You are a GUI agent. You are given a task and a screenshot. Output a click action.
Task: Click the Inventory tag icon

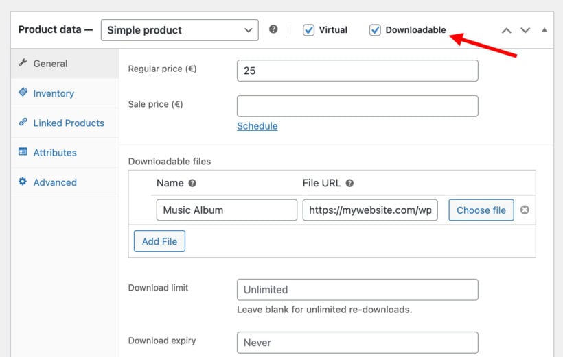click(23, 92)
